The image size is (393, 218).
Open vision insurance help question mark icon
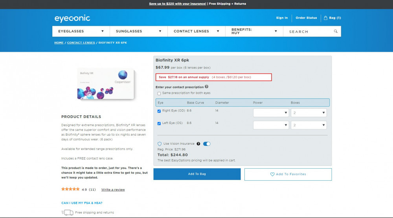tap(198, 144)
